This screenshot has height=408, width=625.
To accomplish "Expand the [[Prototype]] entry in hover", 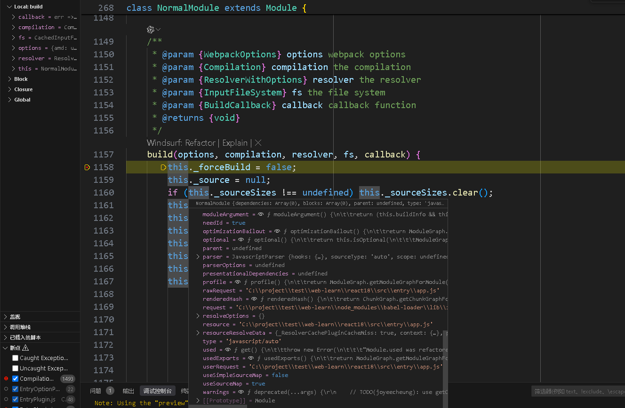I will pyautogui.click(x=198, y=400).
